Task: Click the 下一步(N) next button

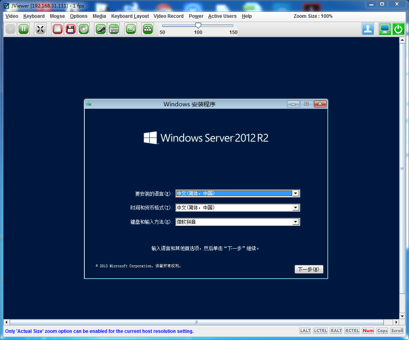Action: tap(309, 269)
